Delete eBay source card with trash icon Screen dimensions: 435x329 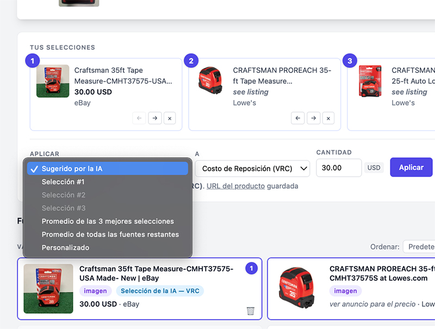(x=251, y=311)
